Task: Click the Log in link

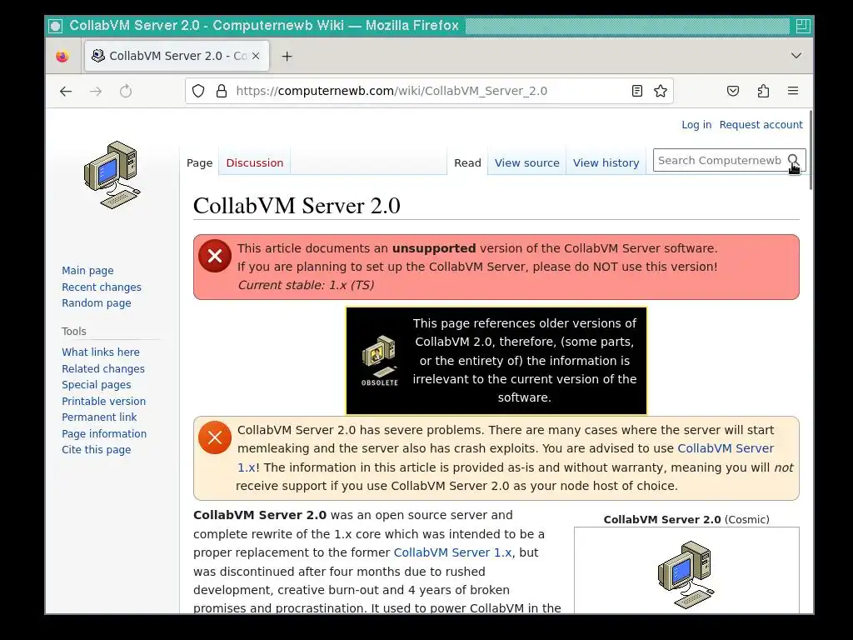Action: tap(696, 125)
